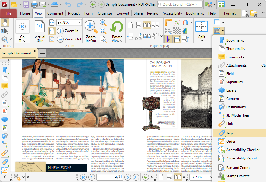The width and height of the screenshot is (266, 182).
Task: Open the zoom level 37.73% combo box in ribbon
Action: [x=69, y=23]
